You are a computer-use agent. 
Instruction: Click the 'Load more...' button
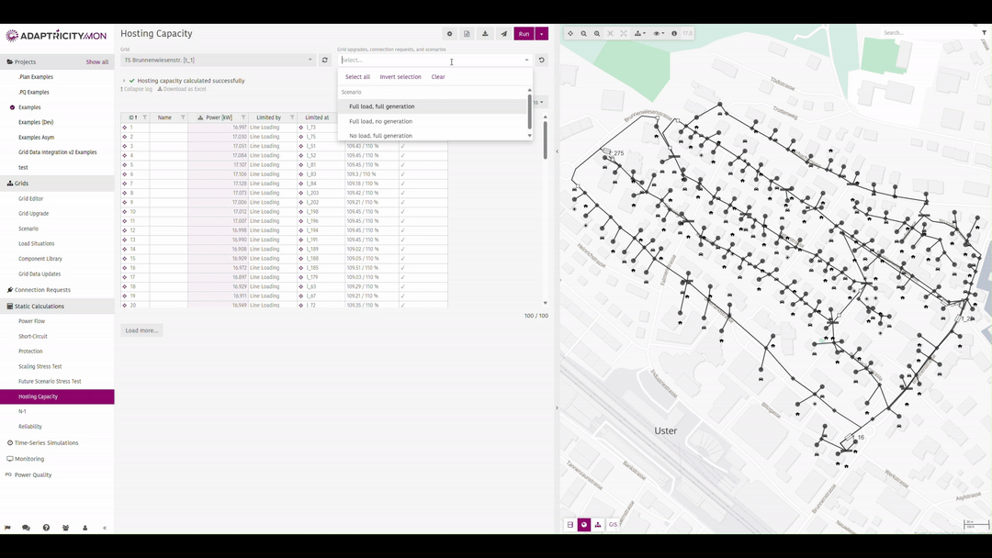tap(141, 330)
